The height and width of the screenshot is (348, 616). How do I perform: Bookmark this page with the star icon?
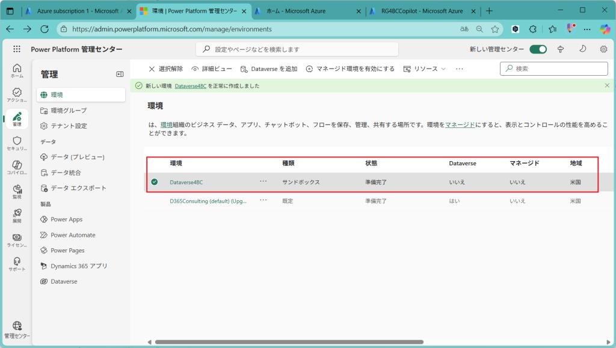[495, 29]
